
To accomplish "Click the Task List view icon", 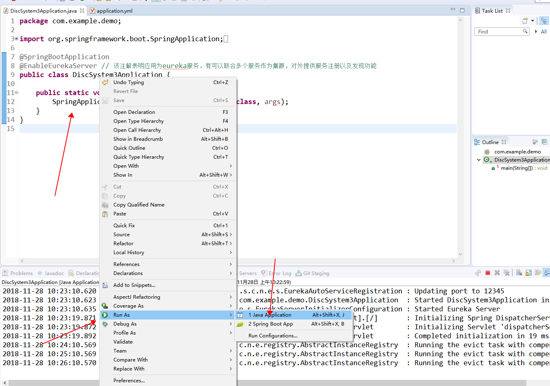I will point(477,11).
